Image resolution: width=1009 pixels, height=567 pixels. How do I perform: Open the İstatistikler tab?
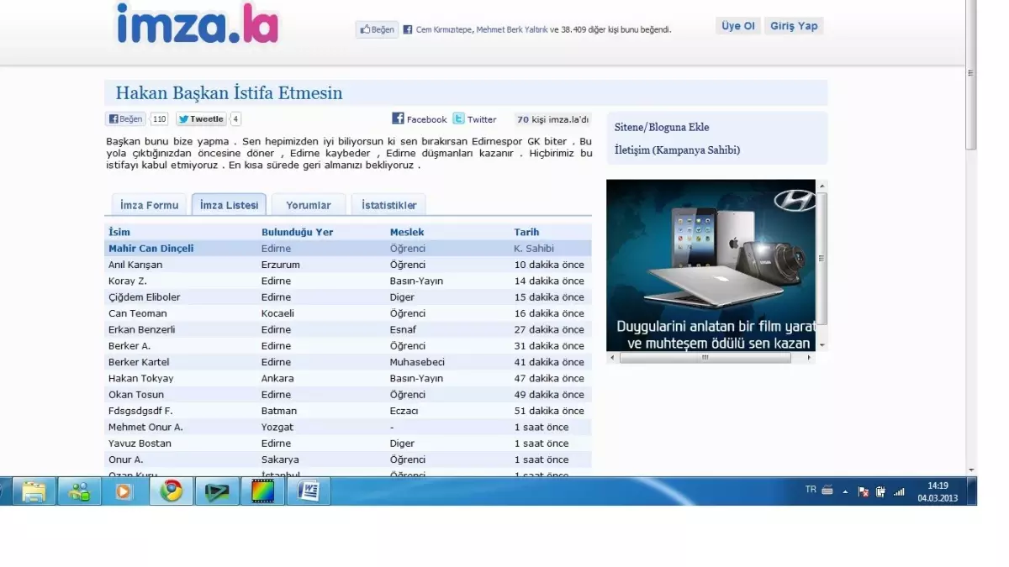point(388,205)
